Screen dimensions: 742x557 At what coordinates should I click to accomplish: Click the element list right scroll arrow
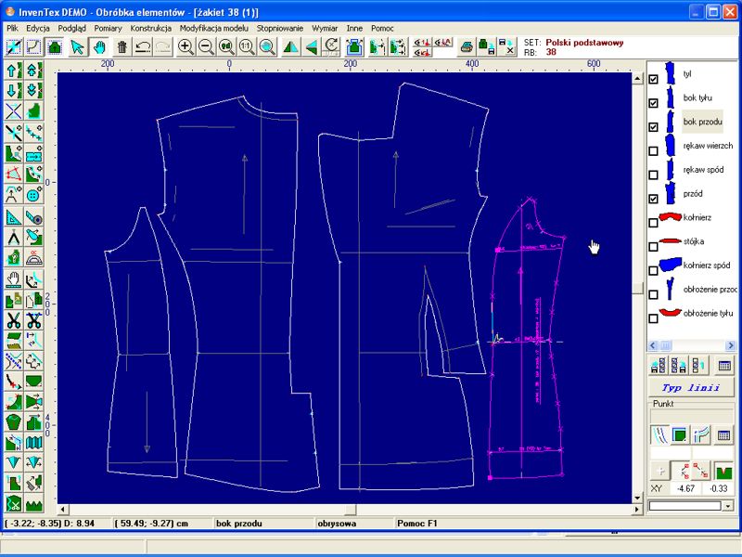730,345
